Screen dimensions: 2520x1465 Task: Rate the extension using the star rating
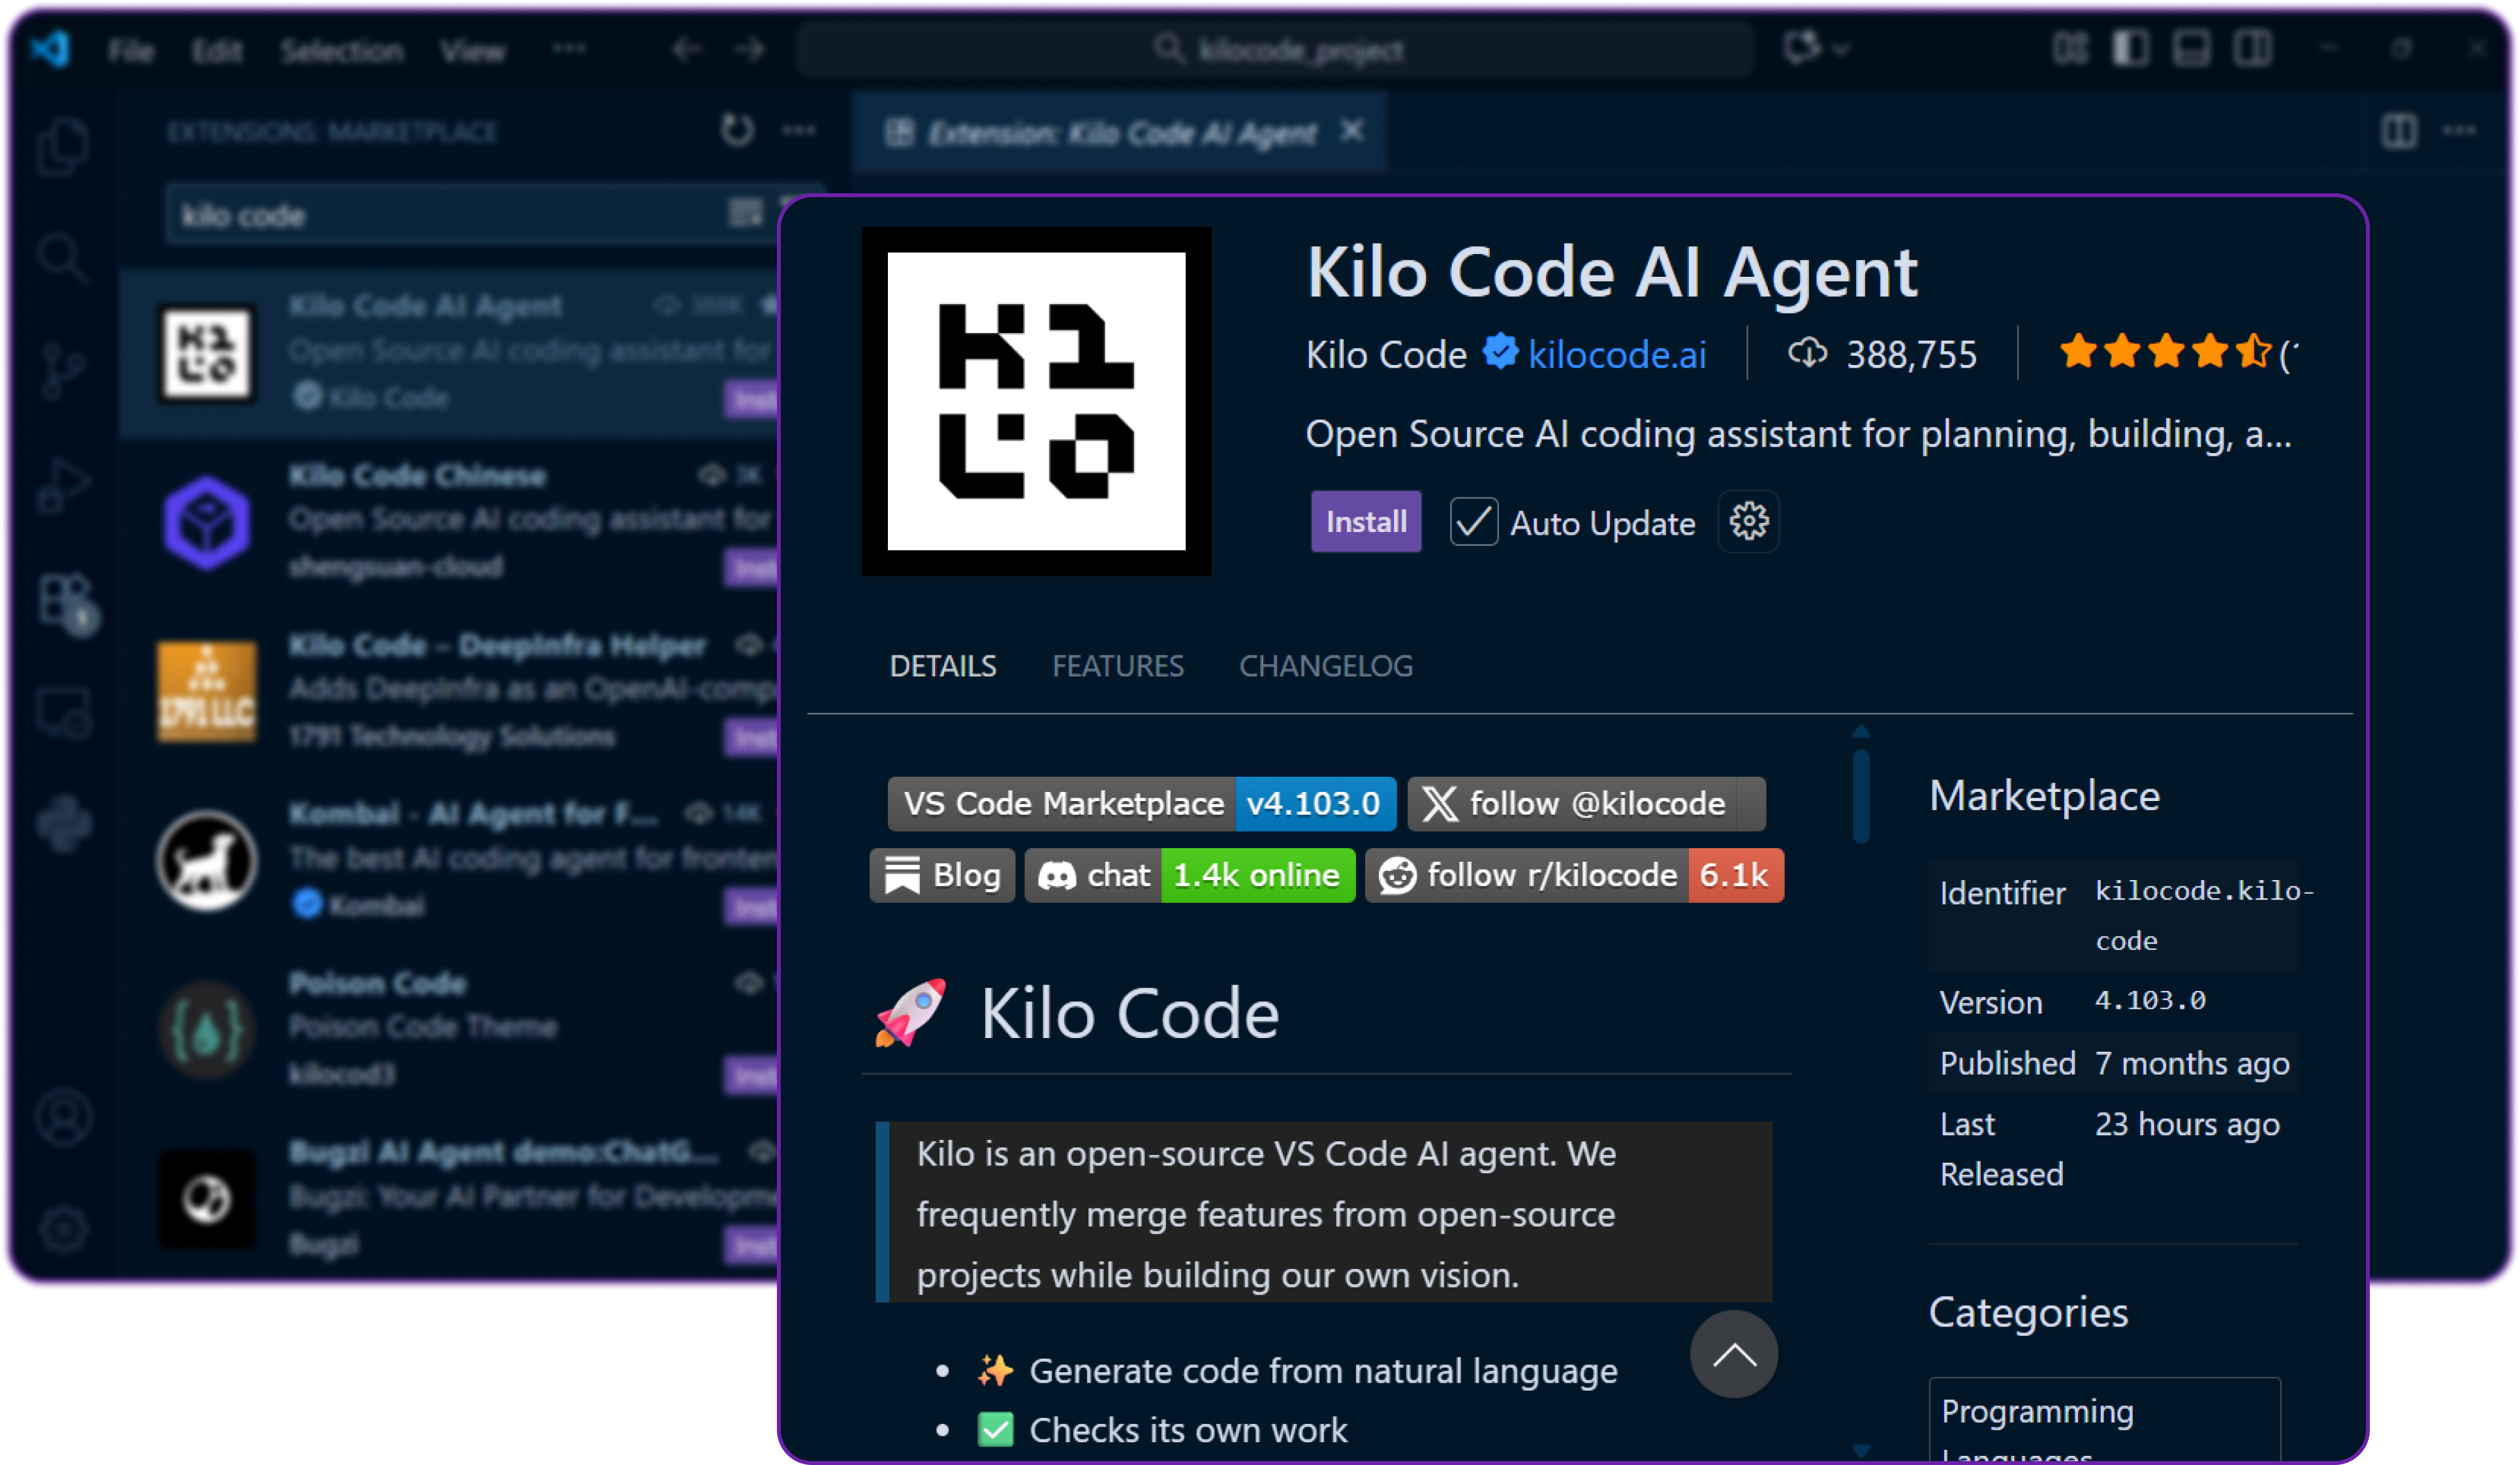pyautogui.click(x=2166, y=353)
